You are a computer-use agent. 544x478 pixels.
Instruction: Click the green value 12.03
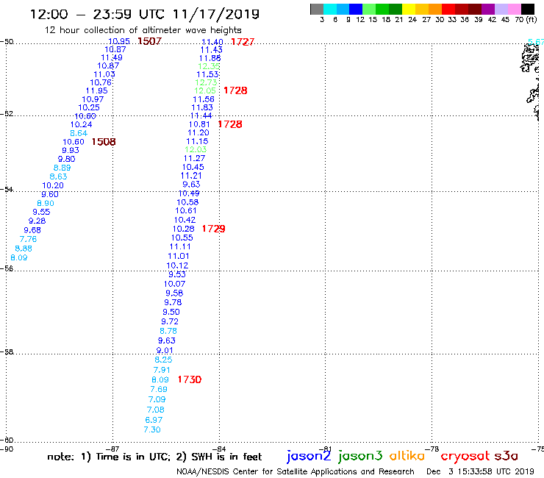click(196, 149)
